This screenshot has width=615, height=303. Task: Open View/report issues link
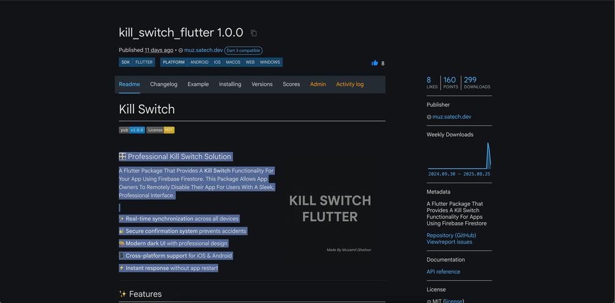[x=450, y=242]
